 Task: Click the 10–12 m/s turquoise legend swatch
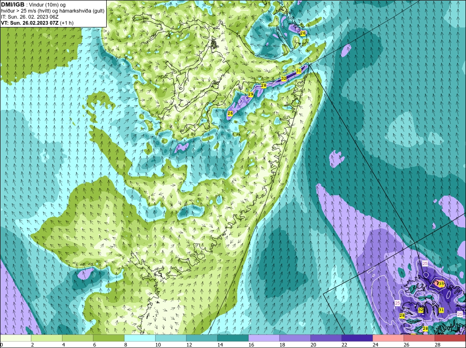pyautogui.click(x=171, y=338)
